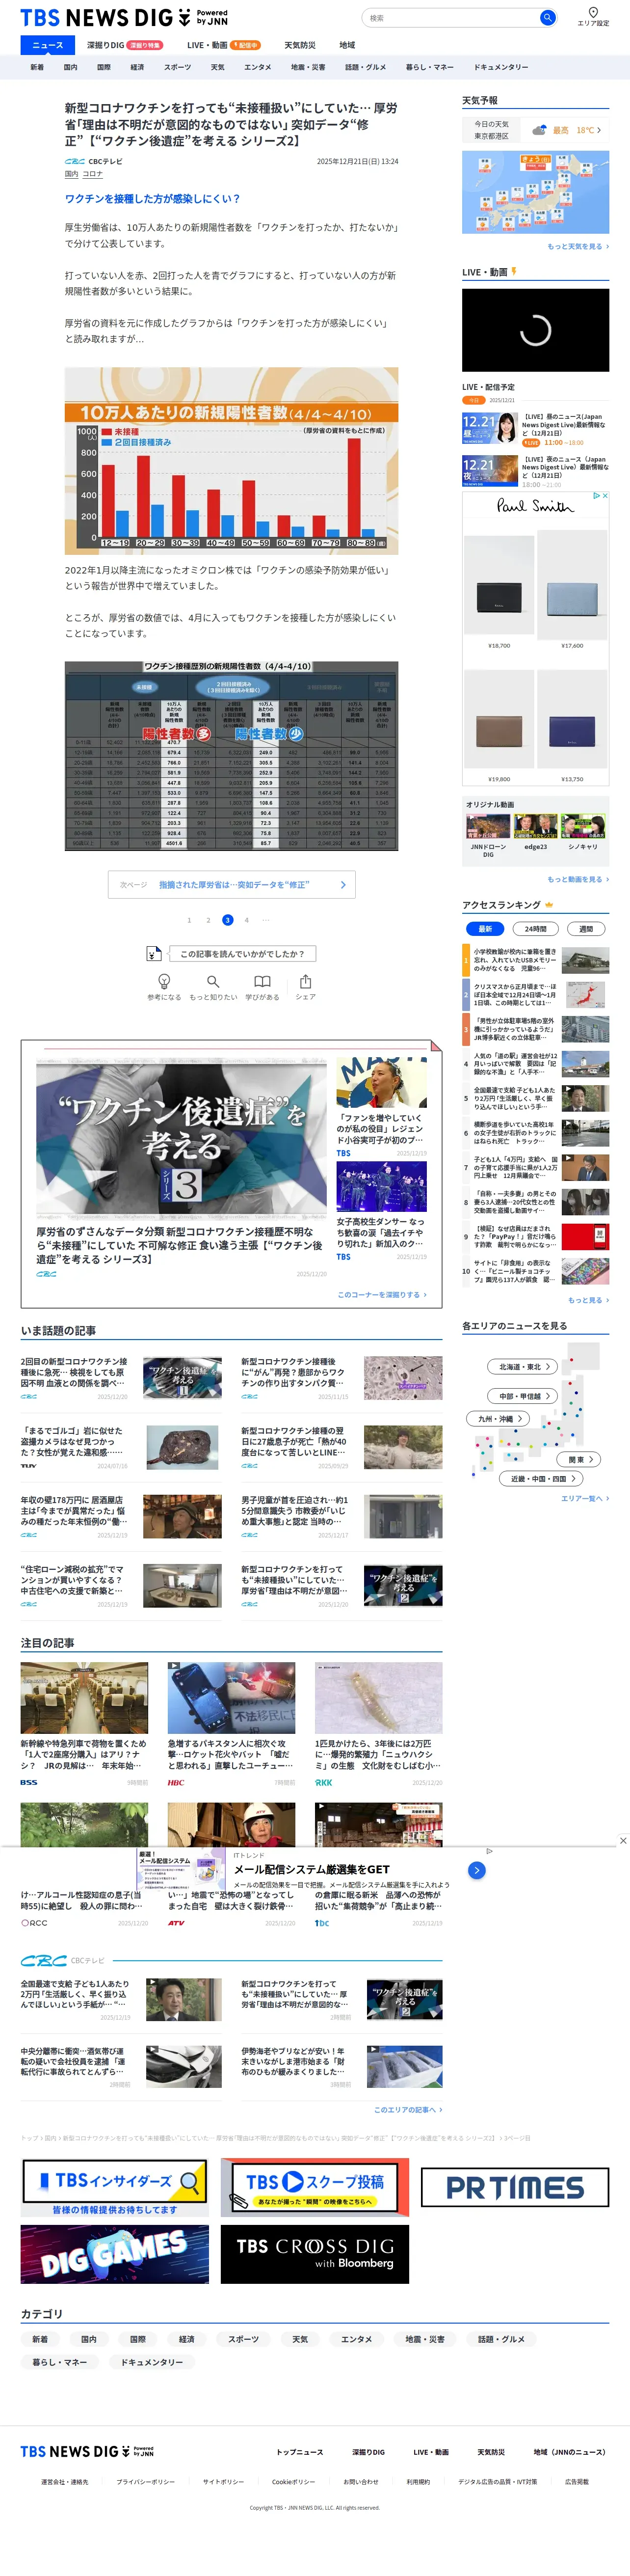The height and width of the screenshot is (2576, 630).
Task: Switch to 地域 tab
Action: 347,45
